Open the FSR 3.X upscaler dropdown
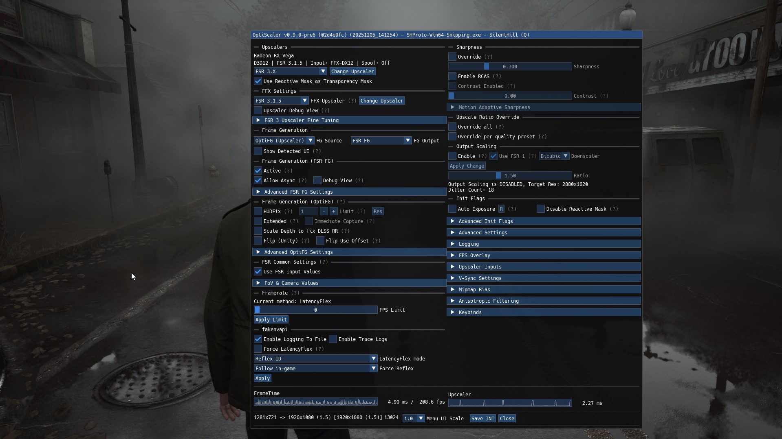Screen dimensions: 782x439 coord(290,72)
